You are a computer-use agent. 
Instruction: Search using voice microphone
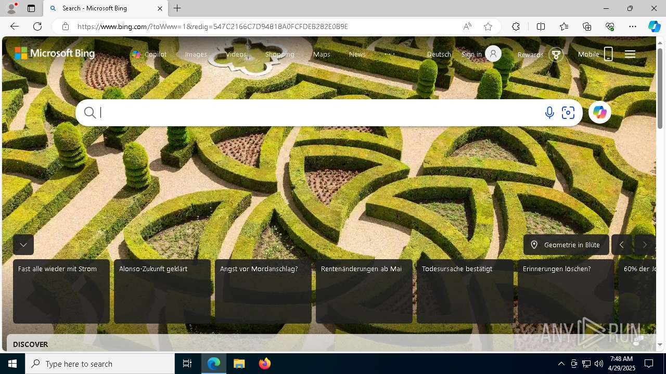coord(549,113)
